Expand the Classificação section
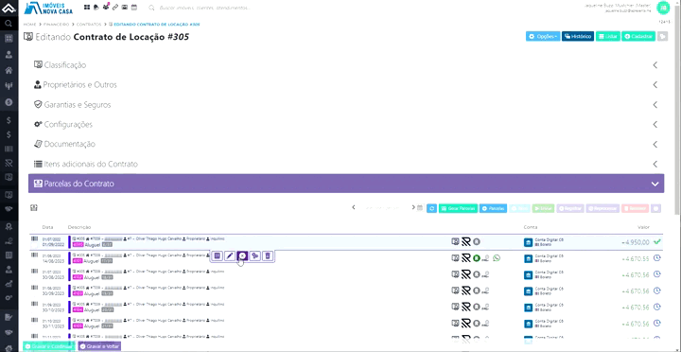 346,65
